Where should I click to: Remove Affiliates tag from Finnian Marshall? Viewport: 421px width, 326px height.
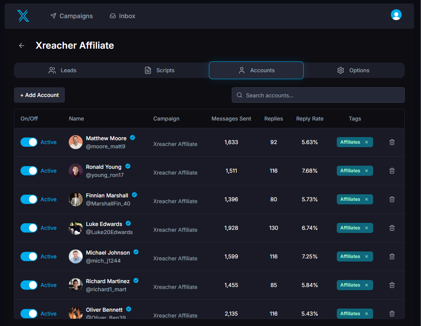367,199
